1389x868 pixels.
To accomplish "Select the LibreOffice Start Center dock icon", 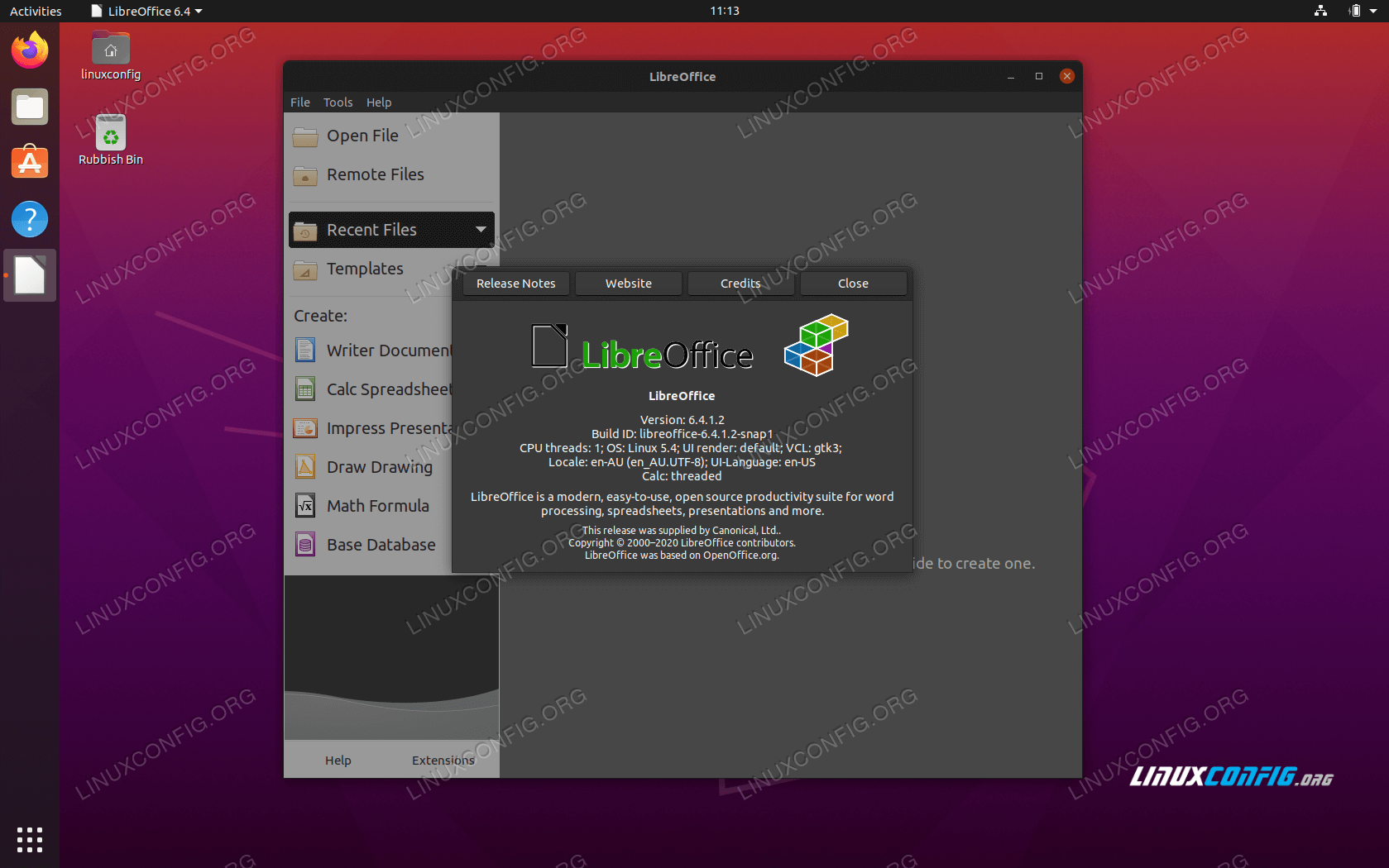I will [x=30, y=275].
